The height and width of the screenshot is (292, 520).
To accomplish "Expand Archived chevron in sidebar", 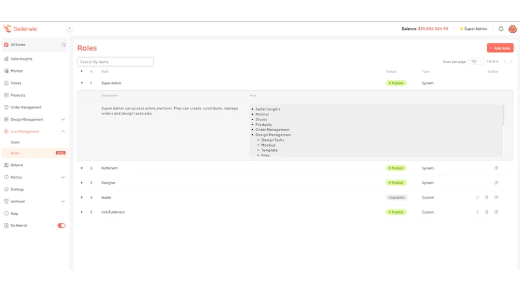I will coord(63,201).
